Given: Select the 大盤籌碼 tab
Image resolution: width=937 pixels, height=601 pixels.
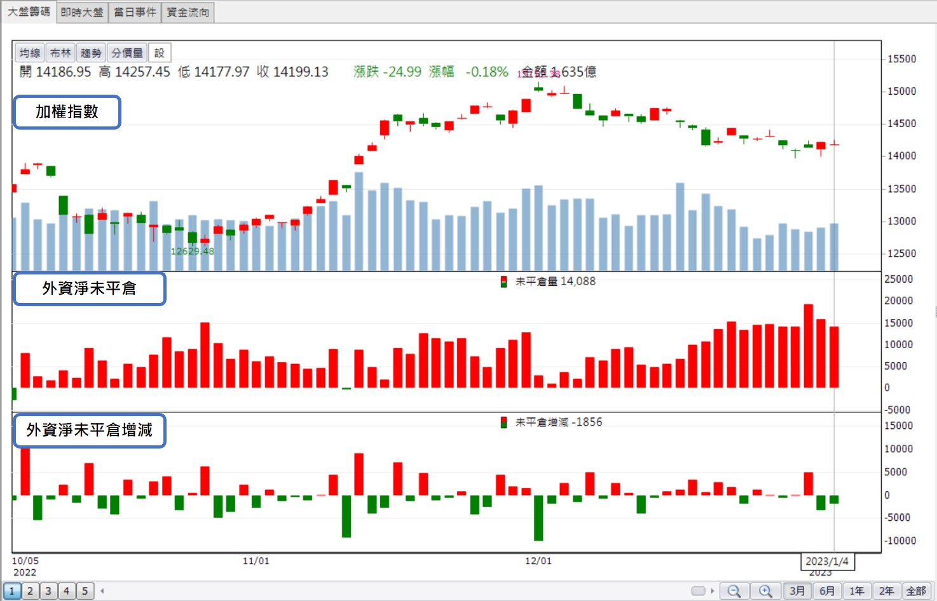Looking at the screenshot, I should click(29, 12).
